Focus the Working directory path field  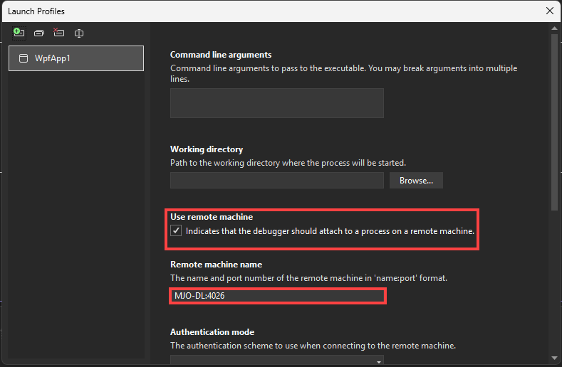pos(276,181)
